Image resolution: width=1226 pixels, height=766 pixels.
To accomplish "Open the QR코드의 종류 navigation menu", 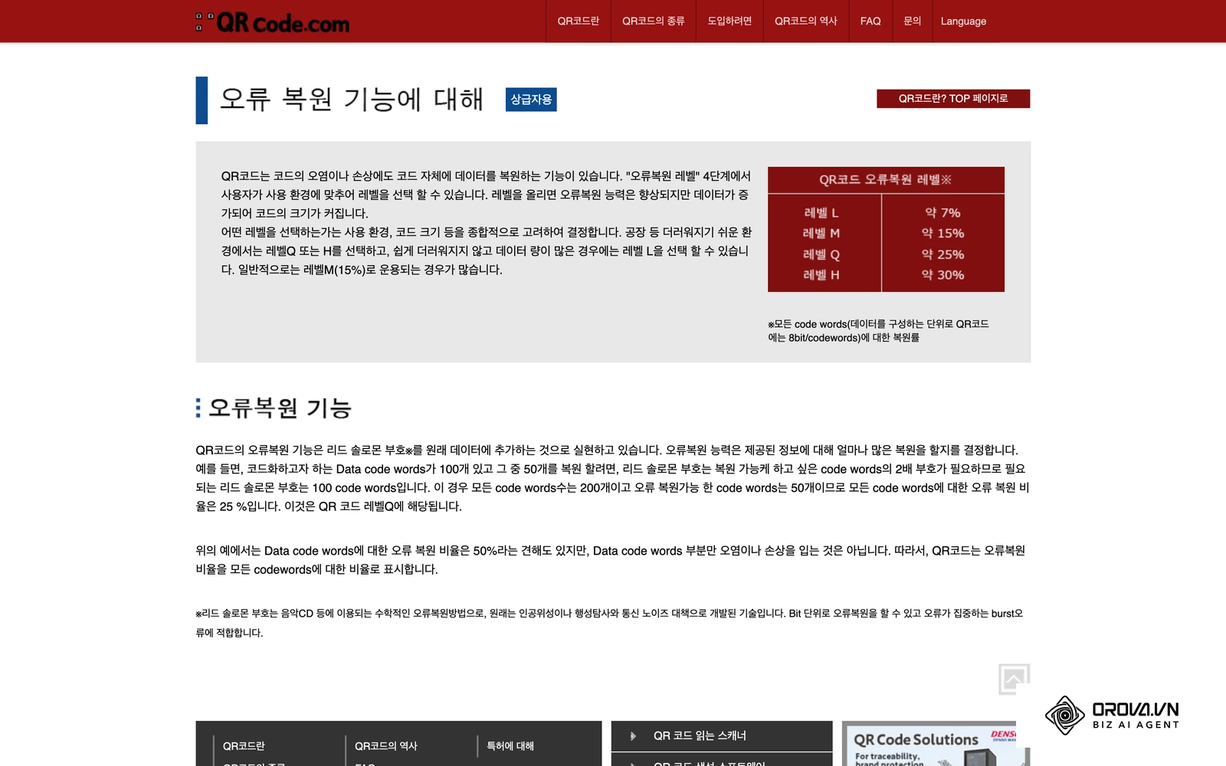I will click(654, 21).
